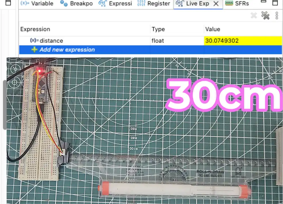Image resolution: width=283 pixels, height=204 pixels.
Task: Open the view menu three-dots icon
Action: [277, 16]
